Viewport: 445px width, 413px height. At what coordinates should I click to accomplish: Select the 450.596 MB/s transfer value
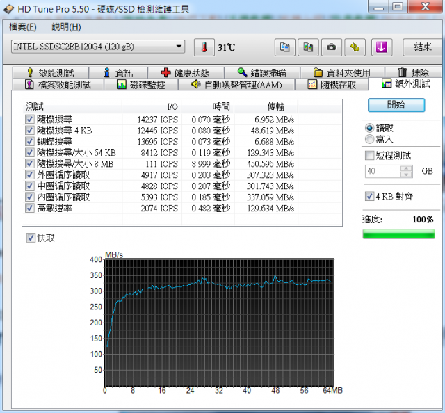pyautogui.click(x=270, y=164)
